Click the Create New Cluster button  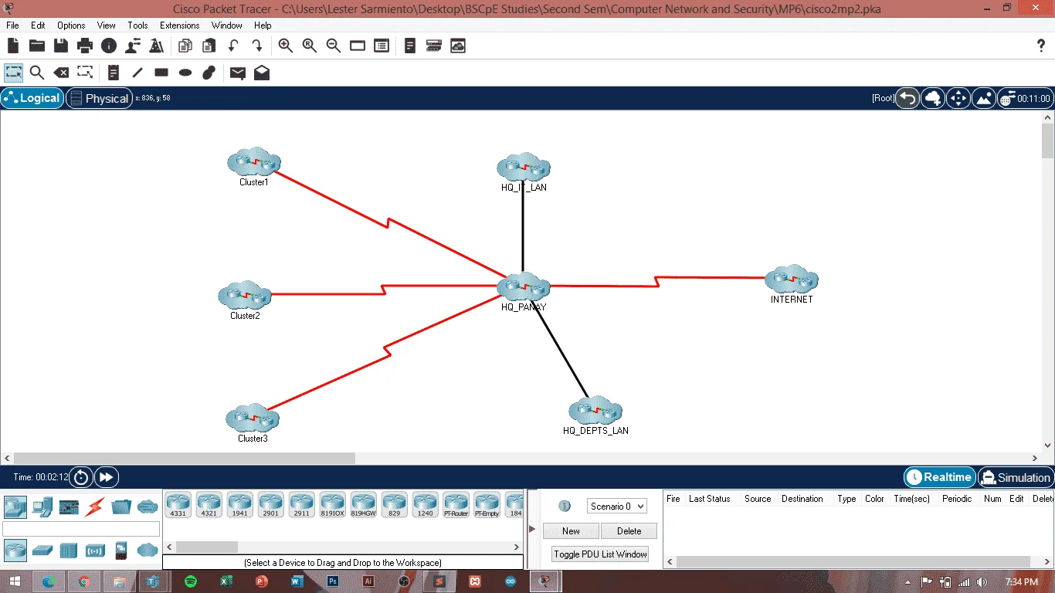coord(933,98)
